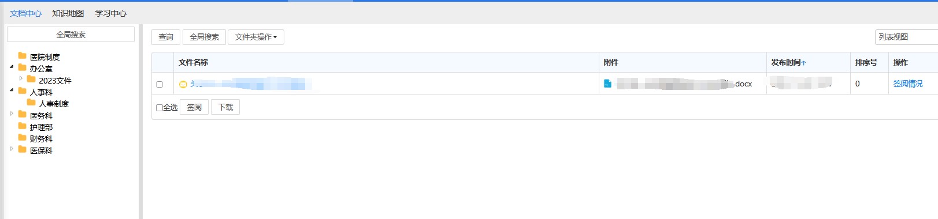The image size is (938, 219).
Task: Sort by 发布时间 arrow icon
Action: pyautogui.click(x=804, y=63)
